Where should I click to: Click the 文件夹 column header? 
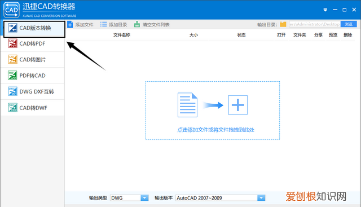click(300, 35)
